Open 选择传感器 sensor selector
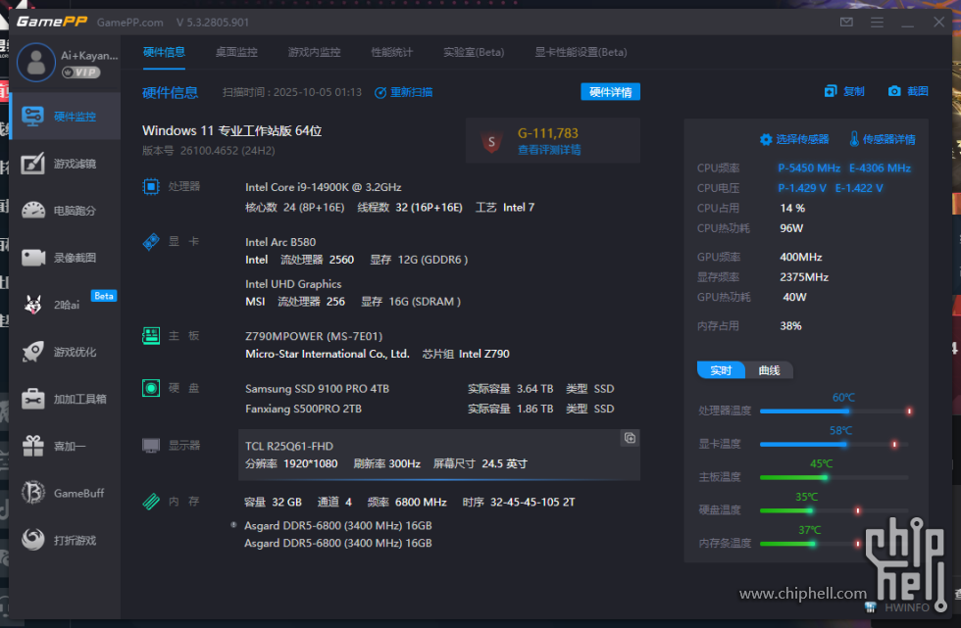 coord(794,139)
